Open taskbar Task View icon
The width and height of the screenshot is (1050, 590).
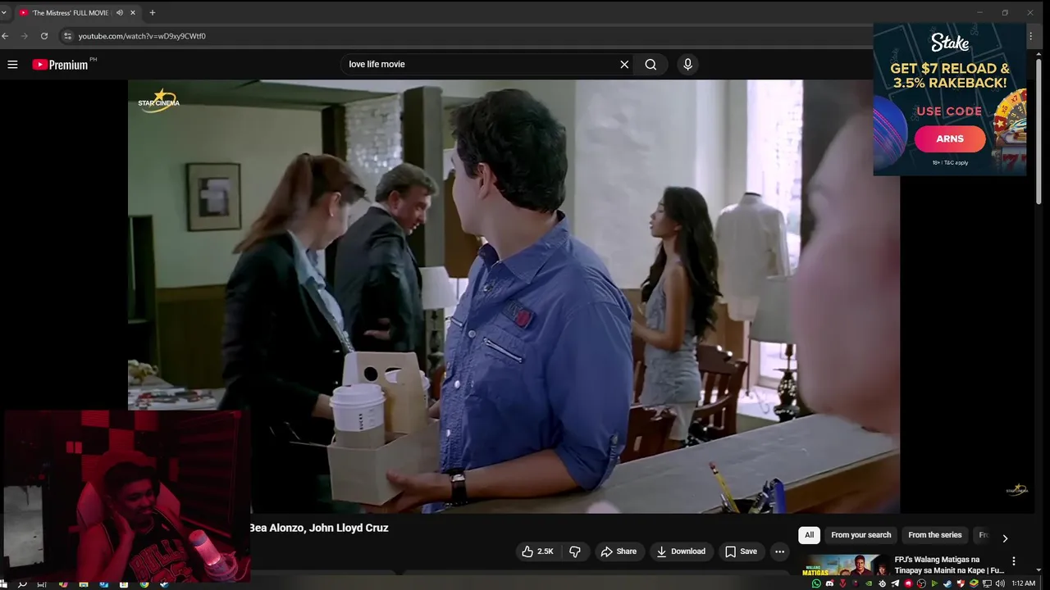[x=42, y=584]
